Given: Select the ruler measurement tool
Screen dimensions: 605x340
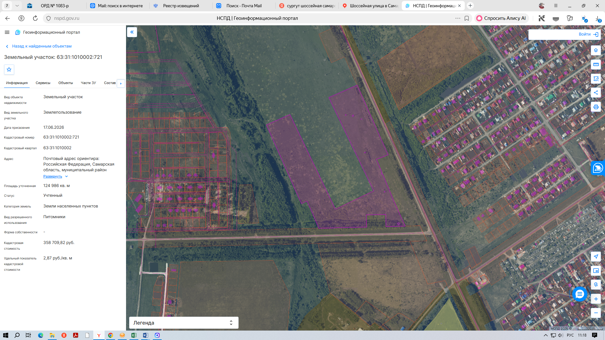Looking at the screenshot, I should pyautogui.click(x=596, y=65).
